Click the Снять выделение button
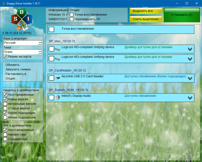Viewport: 202px width, 162px height. tap(146, 19)
